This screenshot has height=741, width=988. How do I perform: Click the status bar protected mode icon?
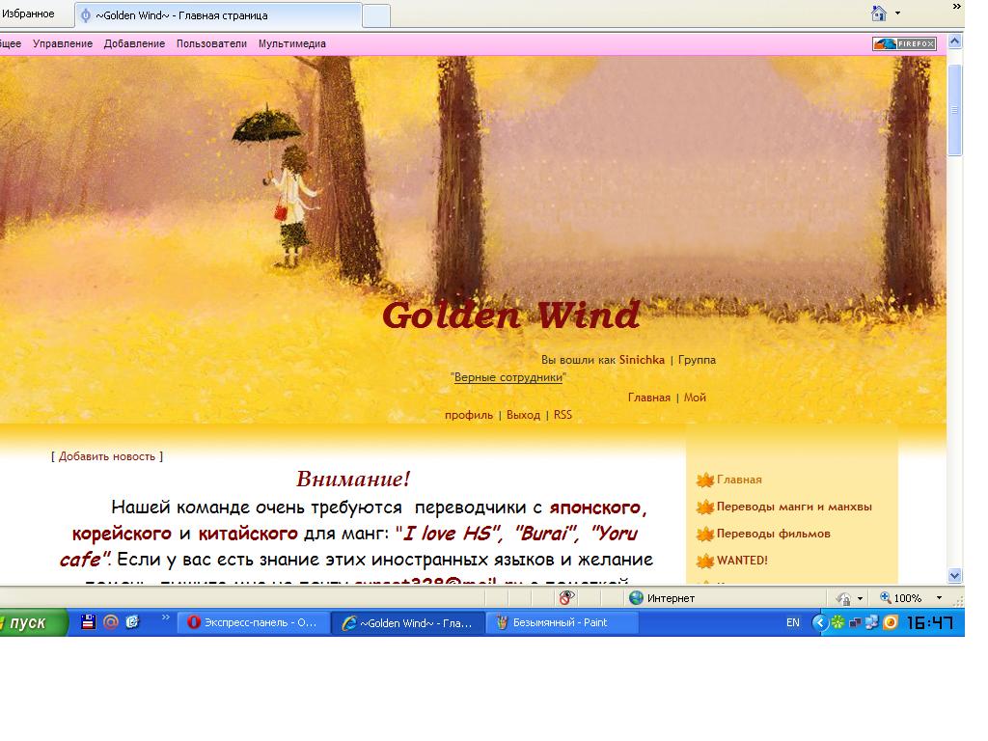(x=843, y=598)
